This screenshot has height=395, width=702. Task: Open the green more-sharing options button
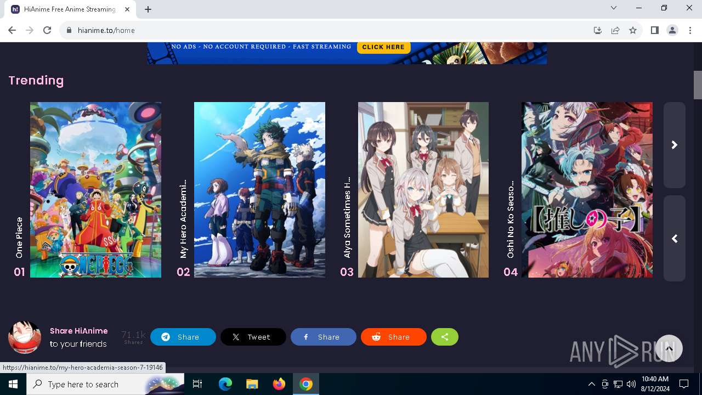(445, 337)
